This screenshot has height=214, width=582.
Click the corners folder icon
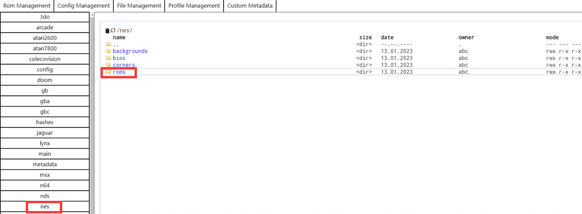[108, 65]
